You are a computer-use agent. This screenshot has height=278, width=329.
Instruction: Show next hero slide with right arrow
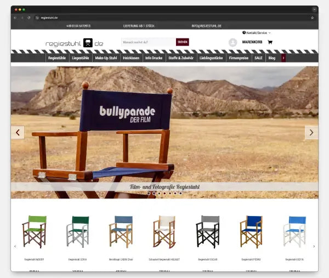(x=311, y=132)
